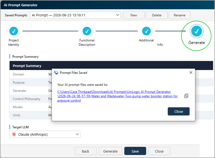Click the Save button

click(135, 151)
